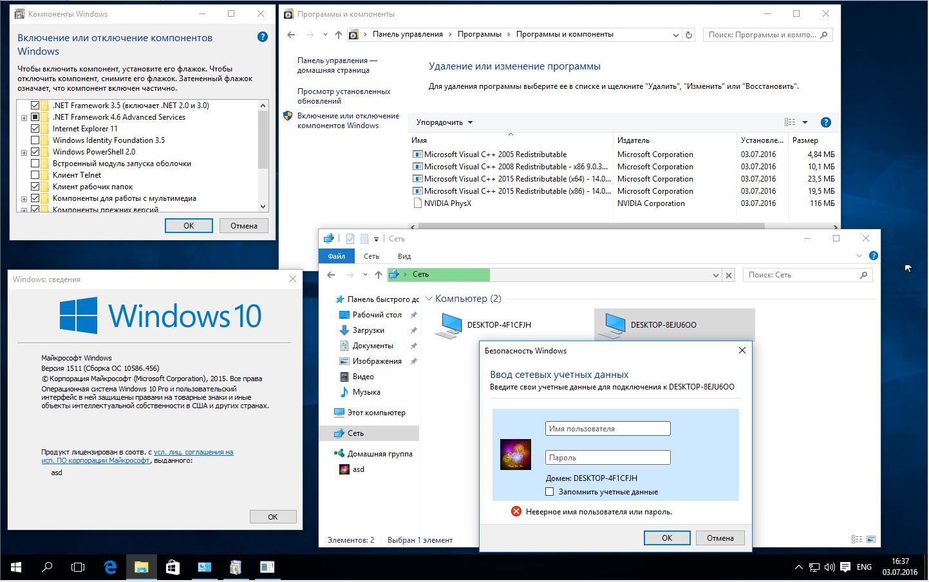Enable Windows Identity Foundation 3.5
The width and height of the screenshot is (929, 582).
[35, 140]
